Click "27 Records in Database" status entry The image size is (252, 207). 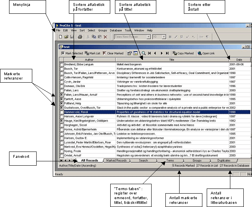click(235, 166)
